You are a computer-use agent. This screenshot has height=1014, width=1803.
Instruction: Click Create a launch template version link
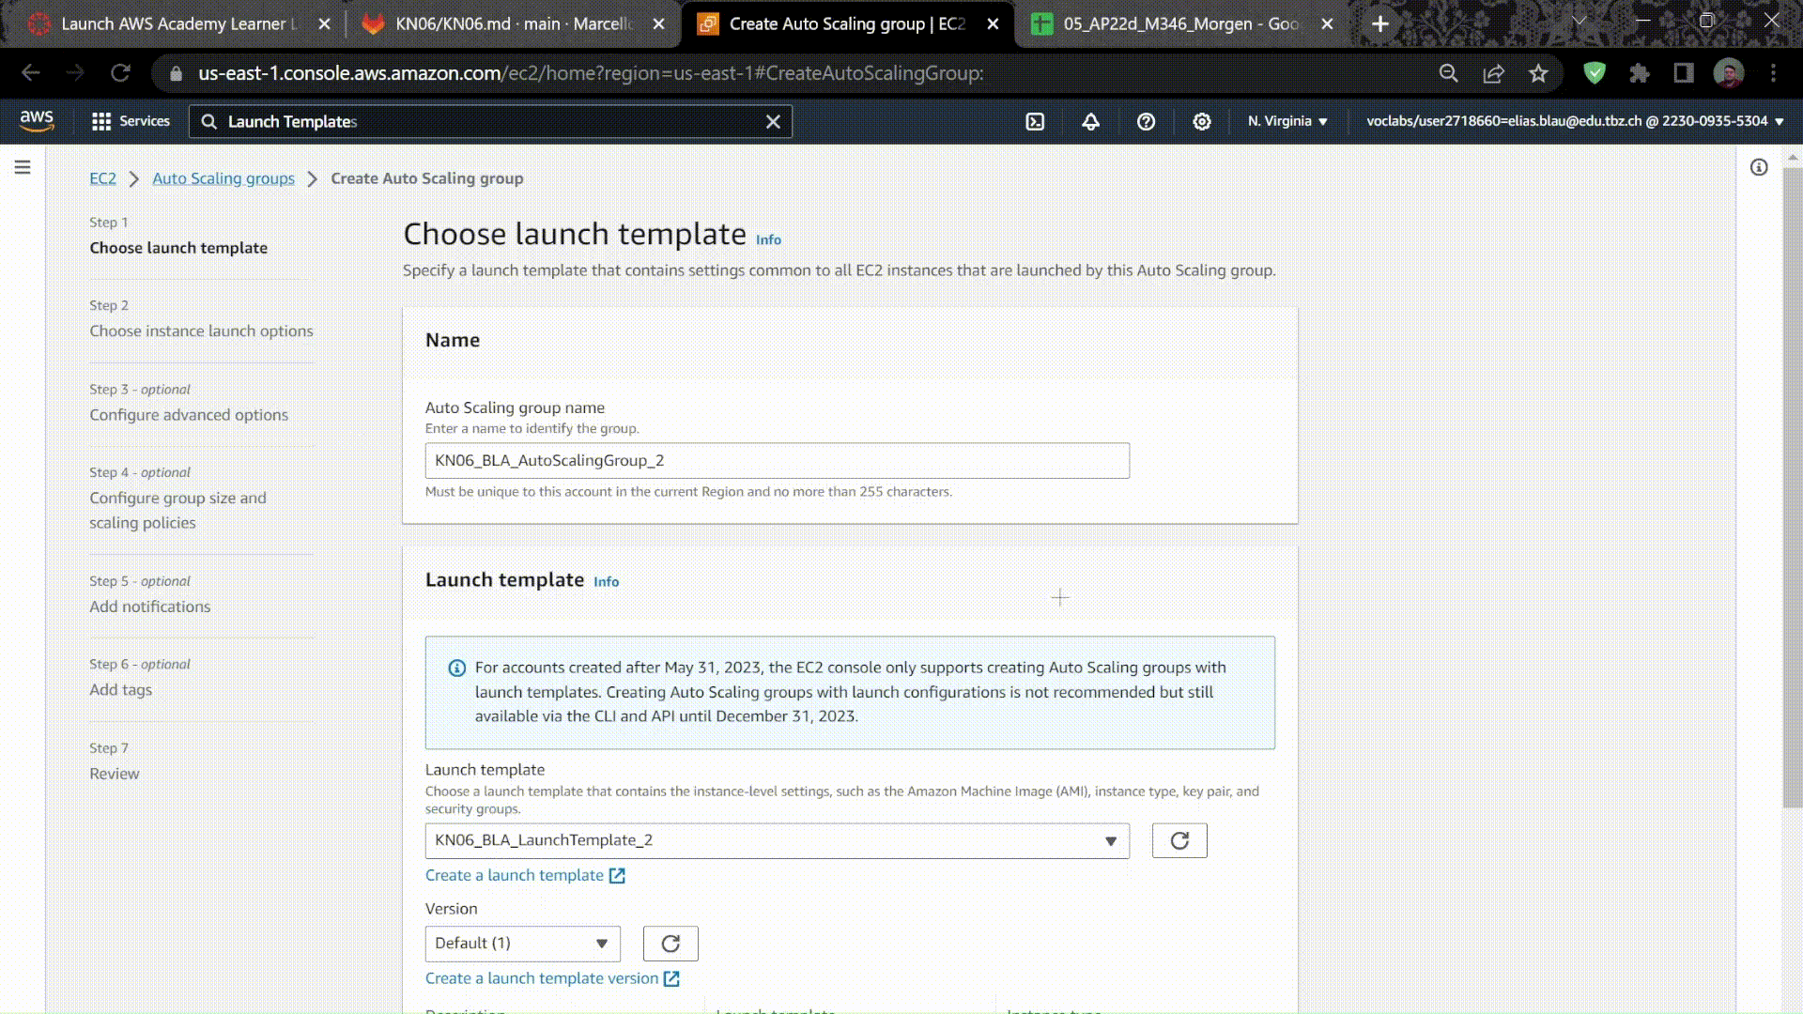[553, 978]
